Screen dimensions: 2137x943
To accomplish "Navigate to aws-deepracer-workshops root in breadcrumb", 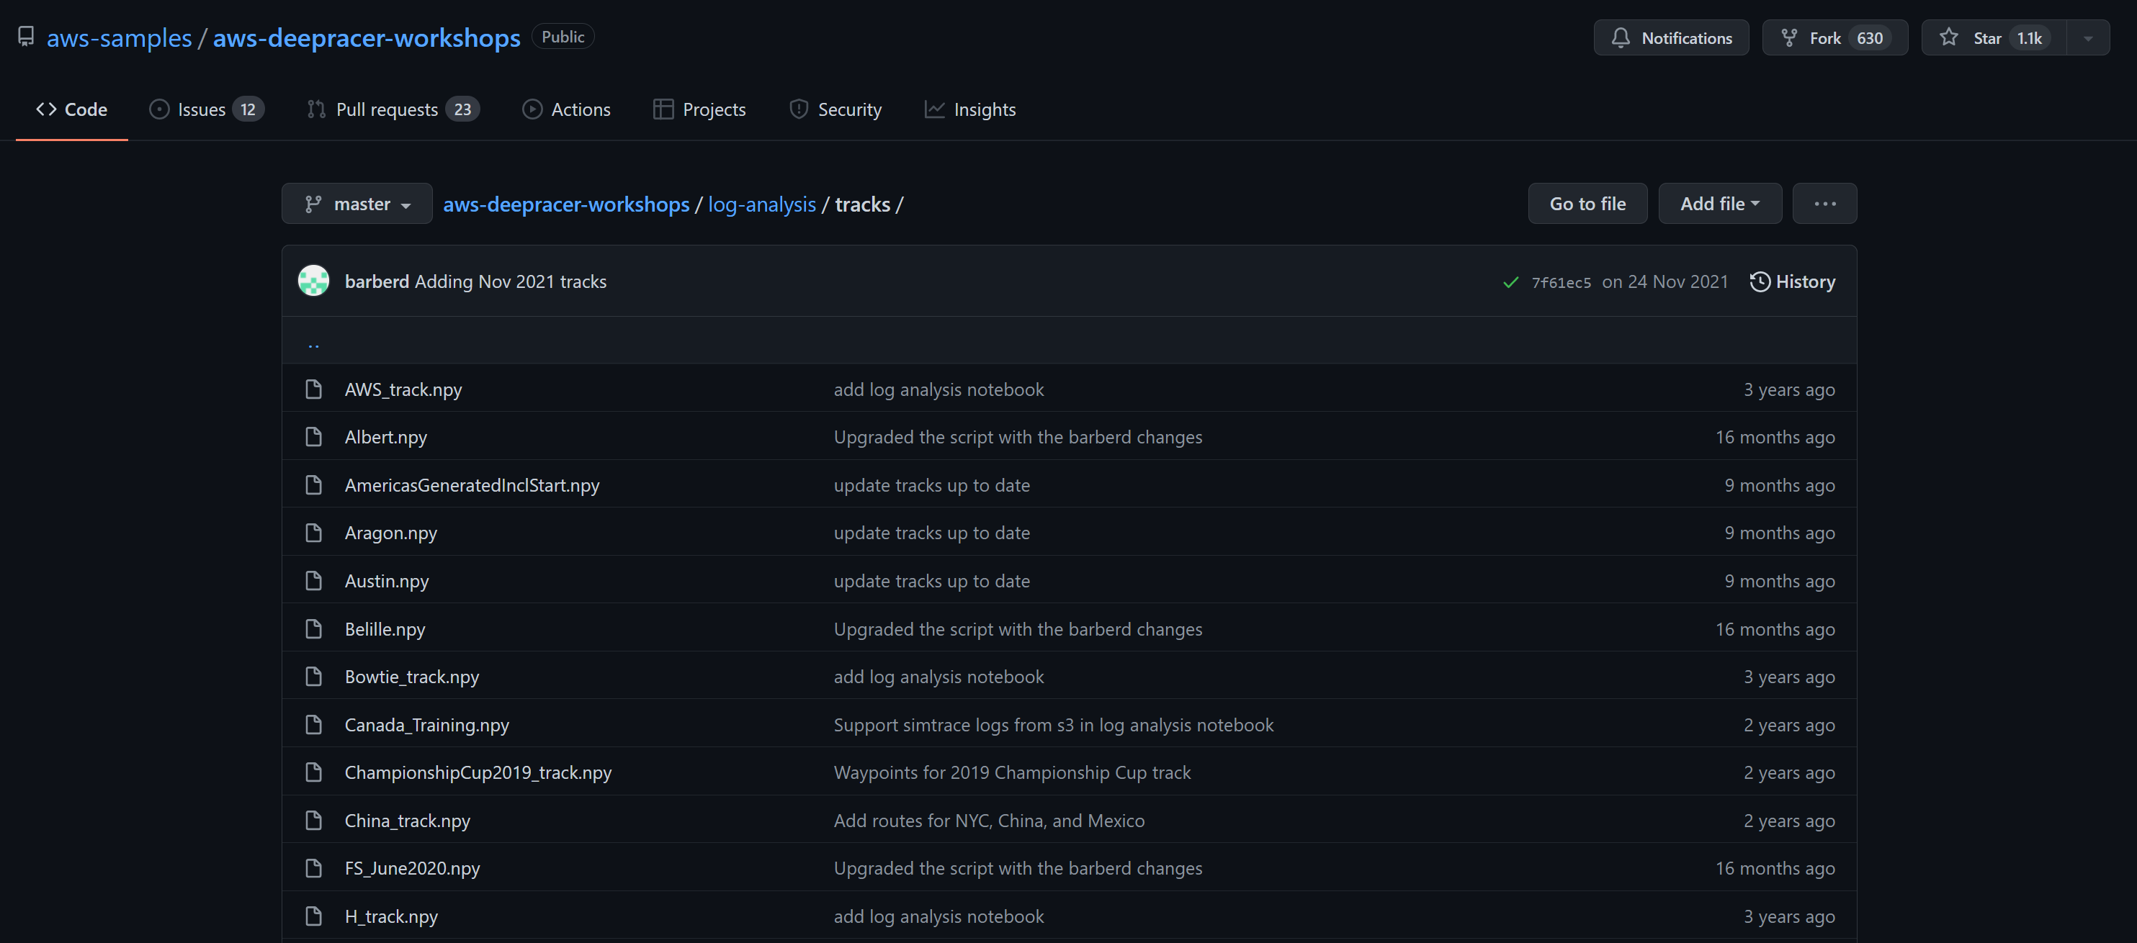I will pos(566,204).
